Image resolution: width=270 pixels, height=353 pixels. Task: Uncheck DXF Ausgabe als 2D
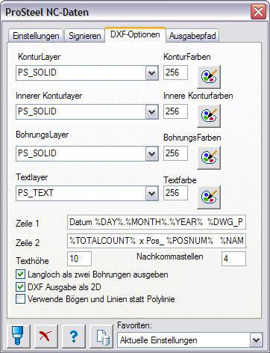(20, 286)
